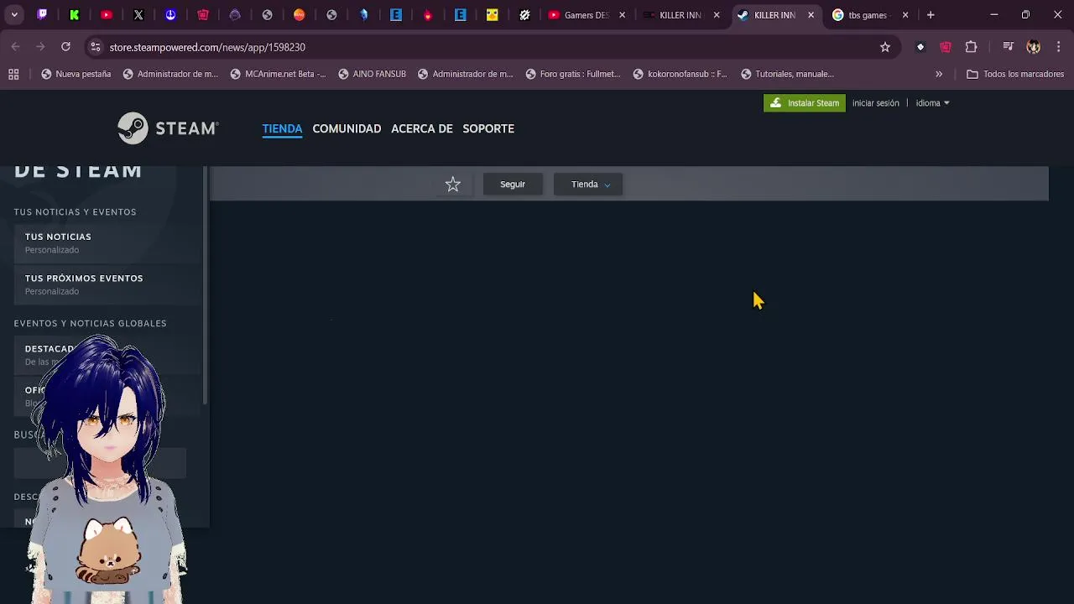
Task: Show more bookmarks chevron
Action: click(939, 74)
